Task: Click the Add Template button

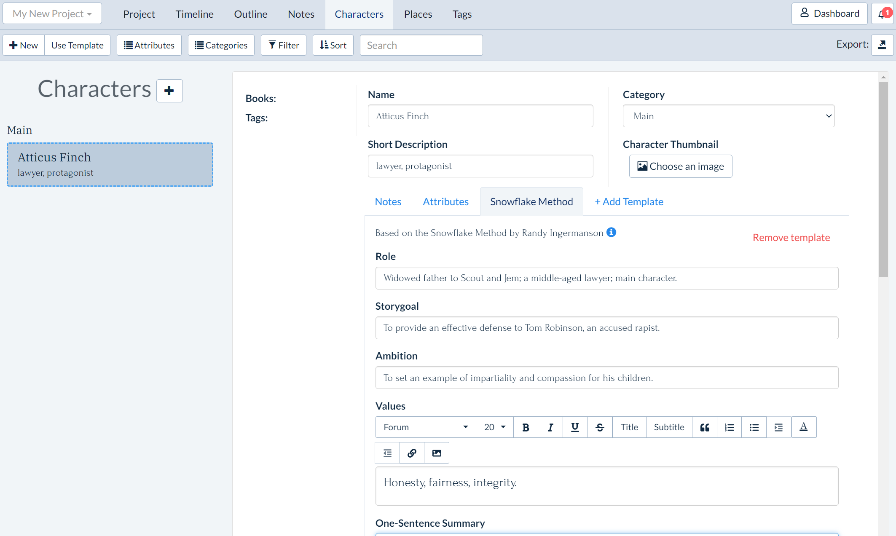Action: (x=629, y=201)
